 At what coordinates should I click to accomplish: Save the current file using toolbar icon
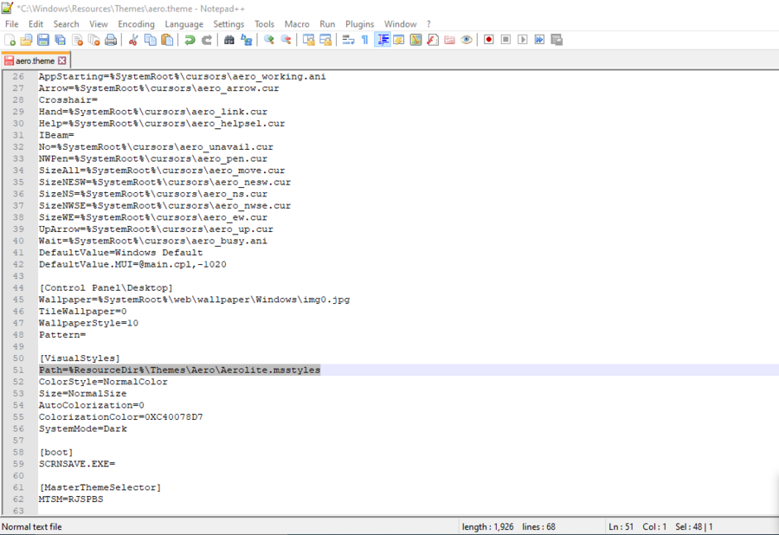click(43, 40)
